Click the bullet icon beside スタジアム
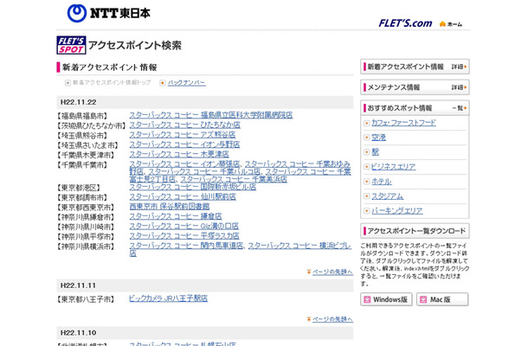528x346 pixels. [x=367, y=196]
